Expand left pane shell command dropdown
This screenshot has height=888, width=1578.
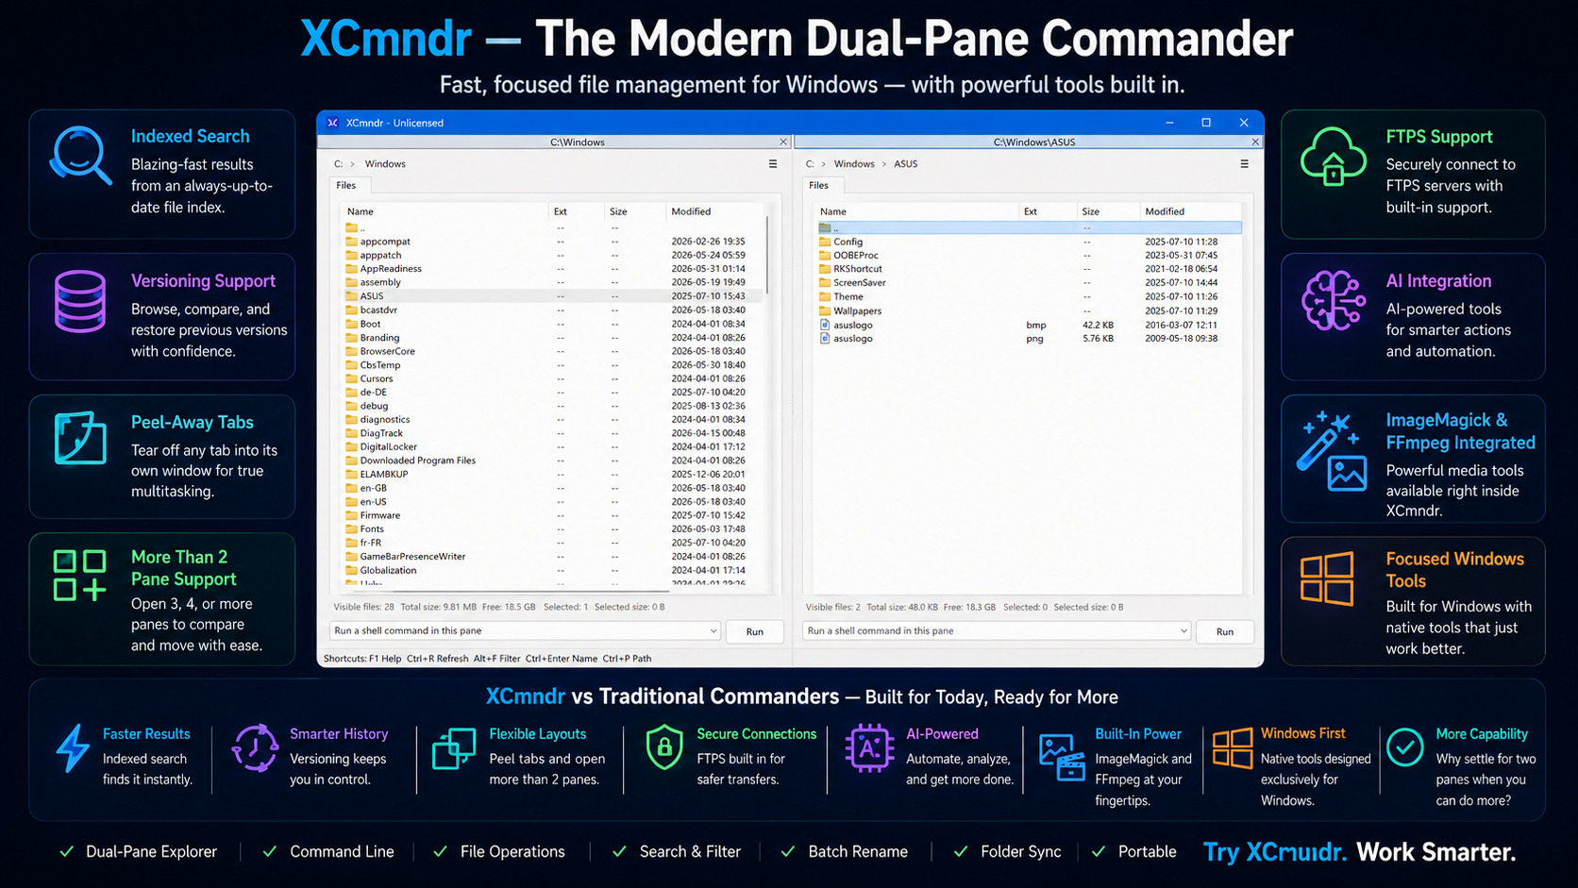coord(713,631)
